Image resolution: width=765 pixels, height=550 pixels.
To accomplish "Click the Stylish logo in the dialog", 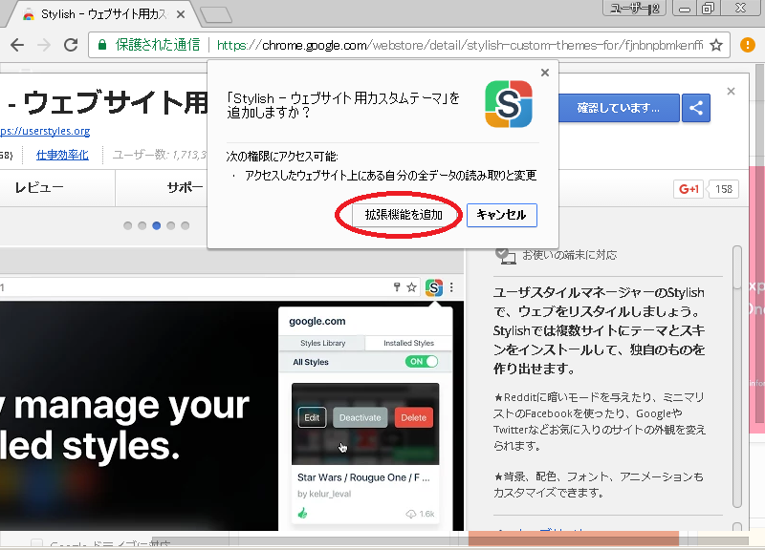I will tap(509, 104).
